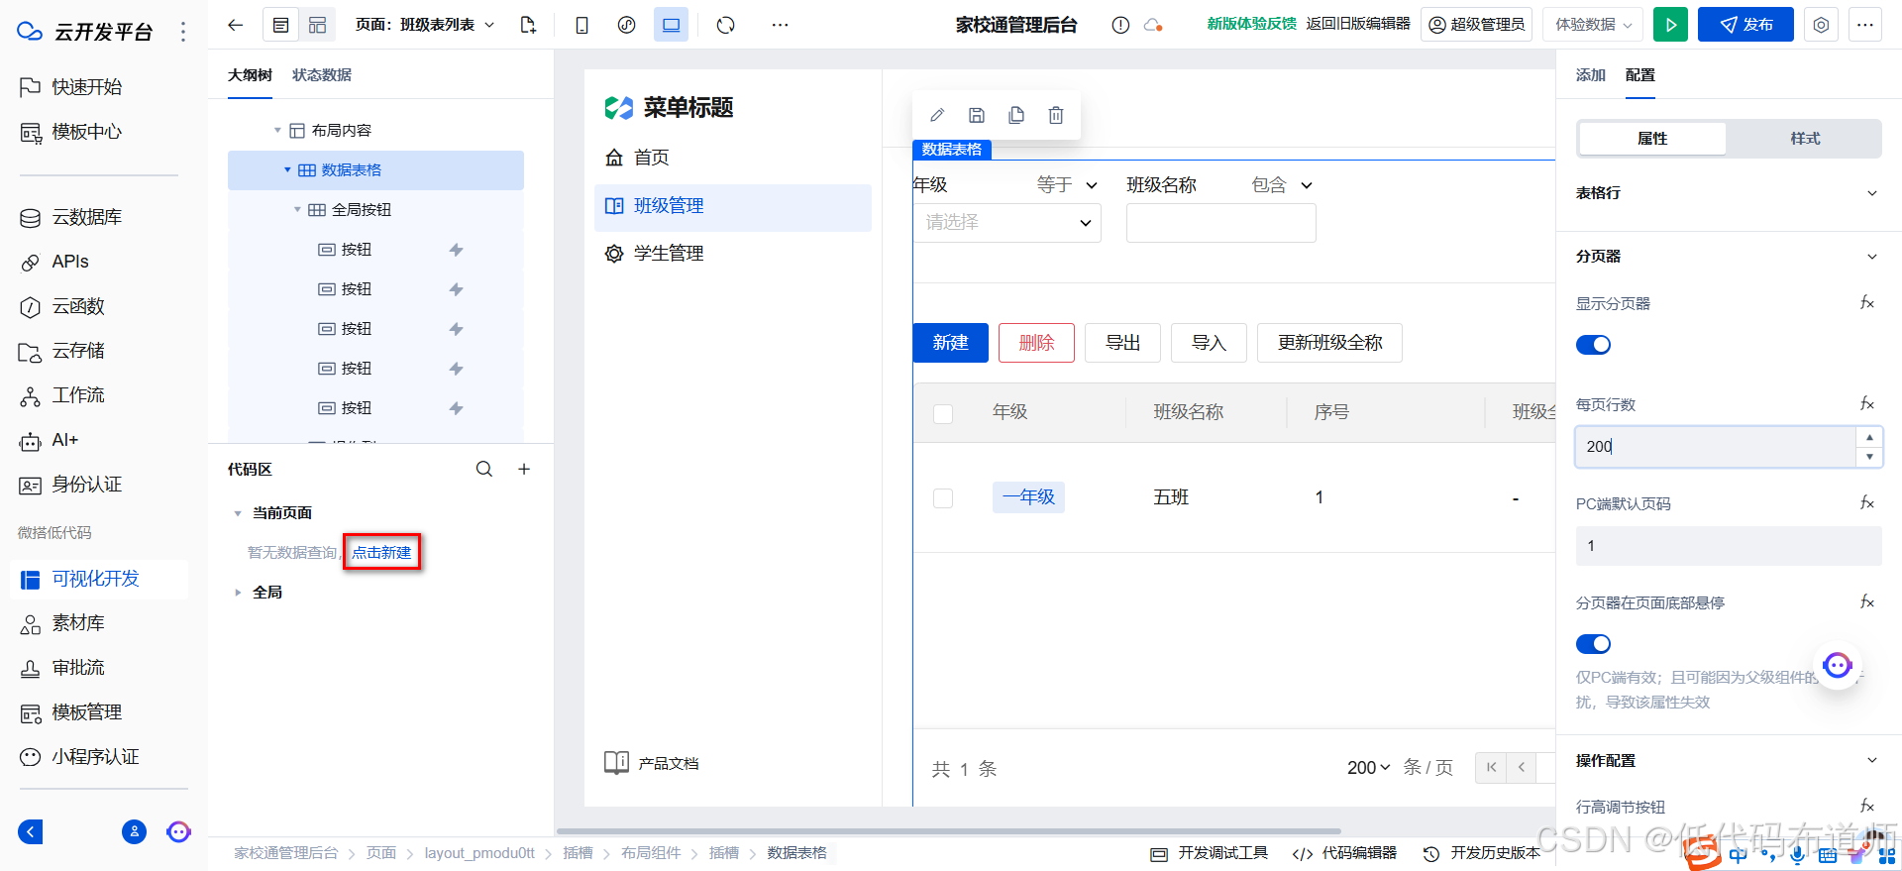Image resolution: width=1902 pixels, height=871 pixels.
Task: Click fx icon for 显示分页器
Action: (x=1867, y=302)
